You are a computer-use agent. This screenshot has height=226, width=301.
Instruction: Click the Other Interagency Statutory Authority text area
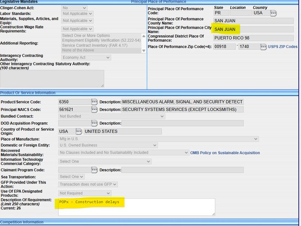[52, 78]
